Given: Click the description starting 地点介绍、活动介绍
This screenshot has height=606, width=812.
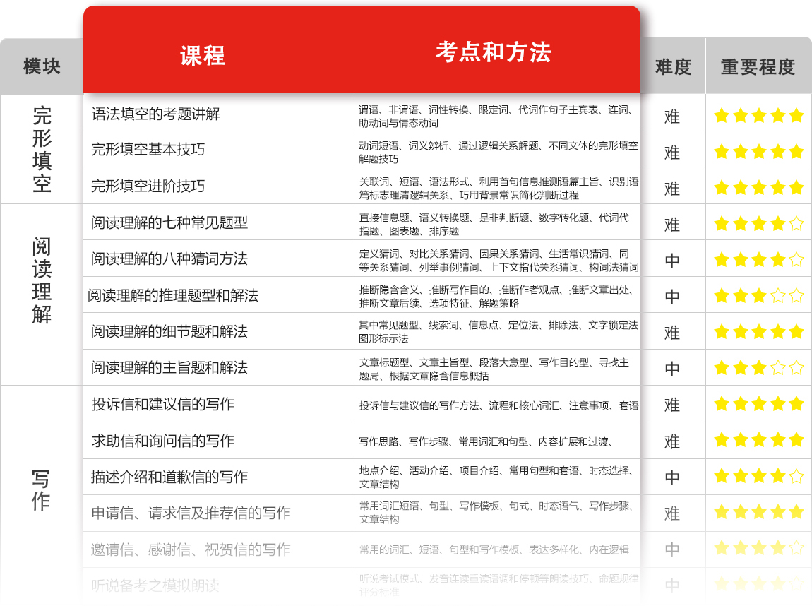Looking at the screenshot, I should [x=496, y=477].
